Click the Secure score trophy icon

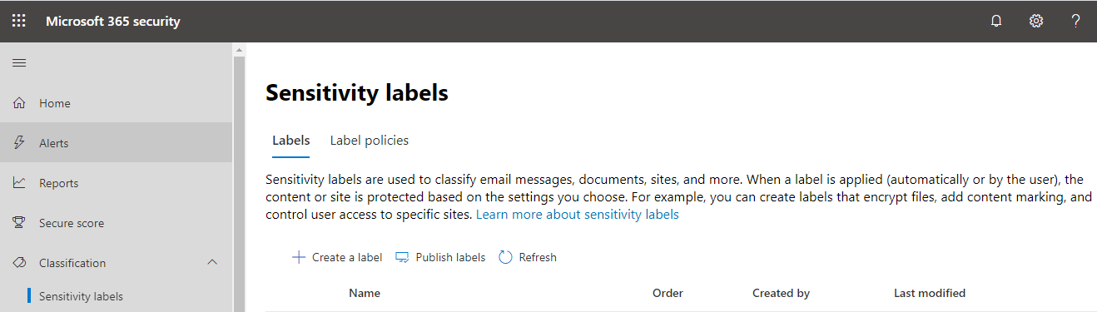click(x=19, y=223)
